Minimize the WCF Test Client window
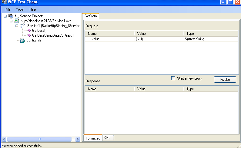Image resolution: width=241 pixels, height=148 pixels. (x=223, y=2)
